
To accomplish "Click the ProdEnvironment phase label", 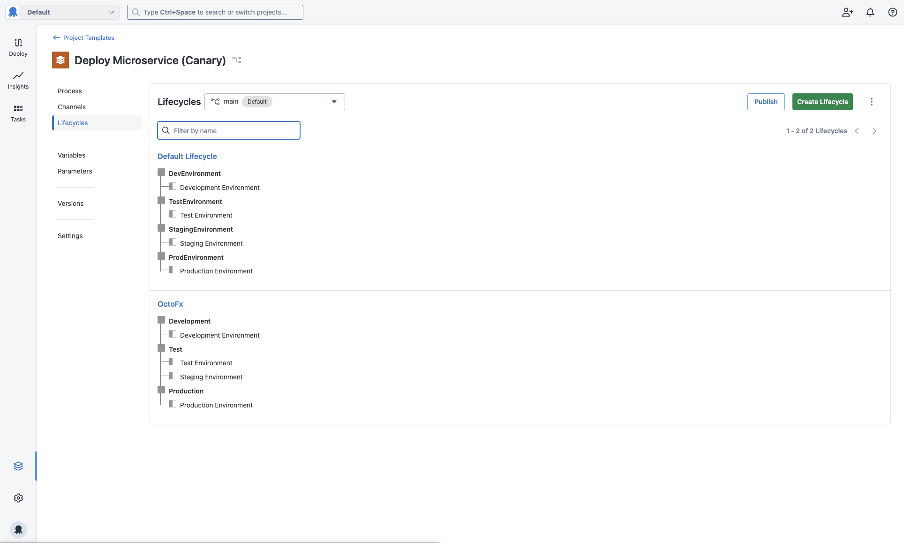I will [x=196, y=257].
